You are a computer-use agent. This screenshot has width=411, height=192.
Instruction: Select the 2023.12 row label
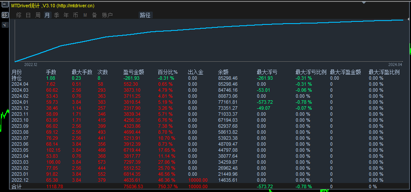tap(19, 108)
